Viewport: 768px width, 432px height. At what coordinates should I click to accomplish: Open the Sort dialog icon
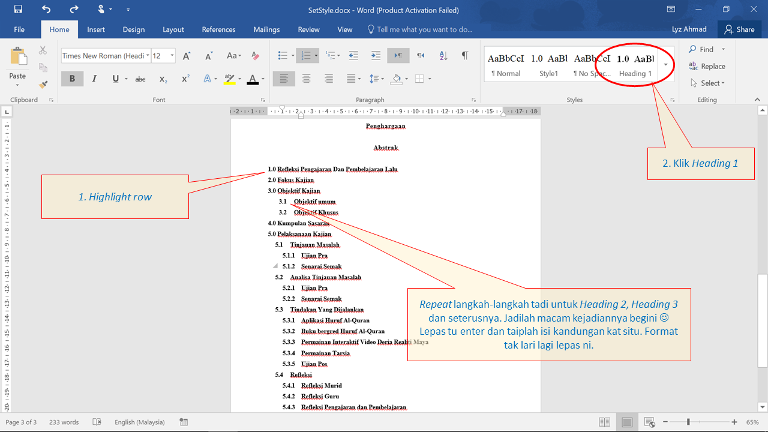click(443, 55)
